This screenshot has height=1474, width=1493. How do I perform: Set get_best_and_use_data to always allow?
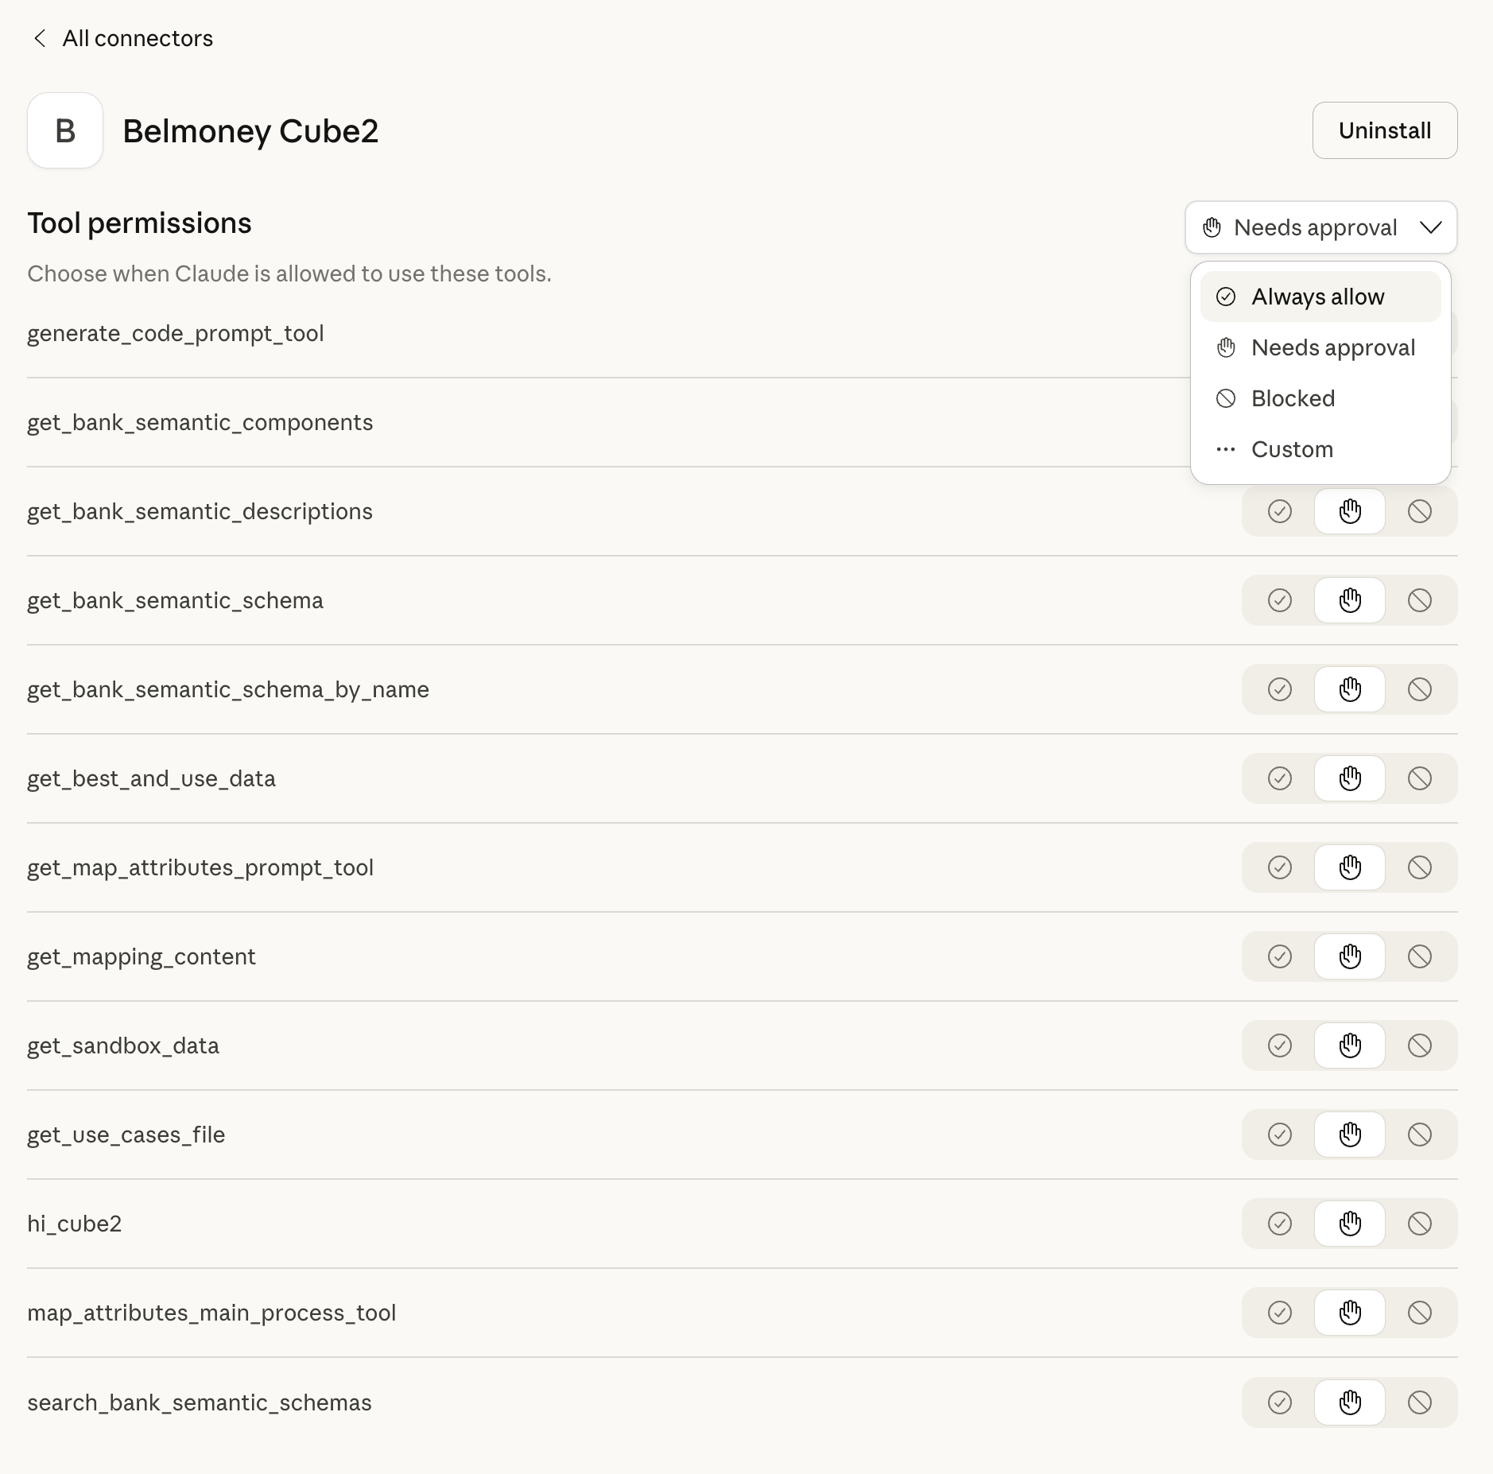tap(1279, 778)
